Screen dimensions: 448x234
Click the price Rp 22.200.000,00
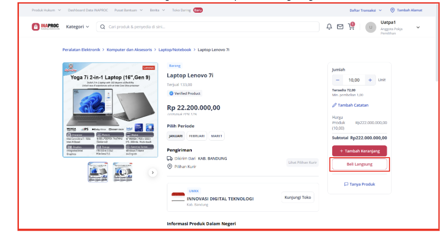(193, 108)
